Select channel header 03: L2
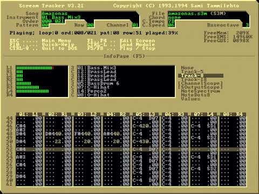The height and width of the screenshot is (194, 259). 87,114
